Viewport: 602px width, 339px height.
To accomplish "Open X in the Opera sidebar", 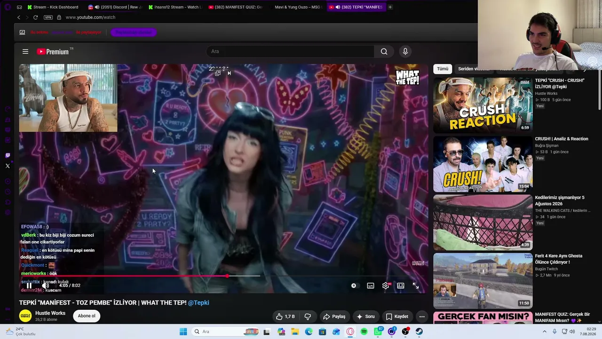I will pyautogui.click(x=8, y=166).
